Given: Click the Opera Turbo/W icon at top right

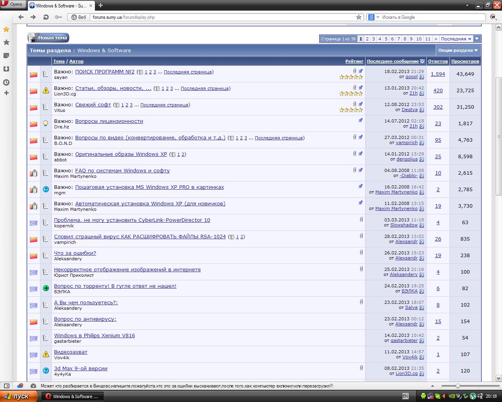Looking at the screenshot, I should tap(493, 17).
